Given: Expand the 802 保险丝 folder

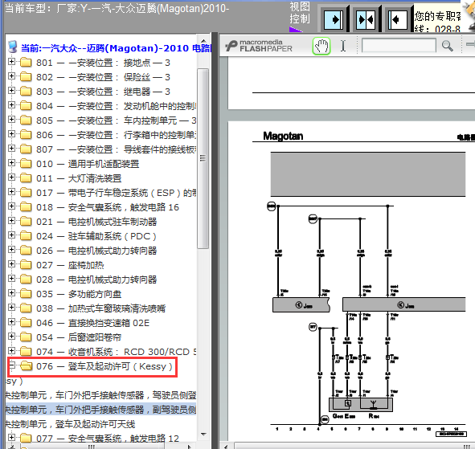Looking at the screenshot, I should 11,76.
